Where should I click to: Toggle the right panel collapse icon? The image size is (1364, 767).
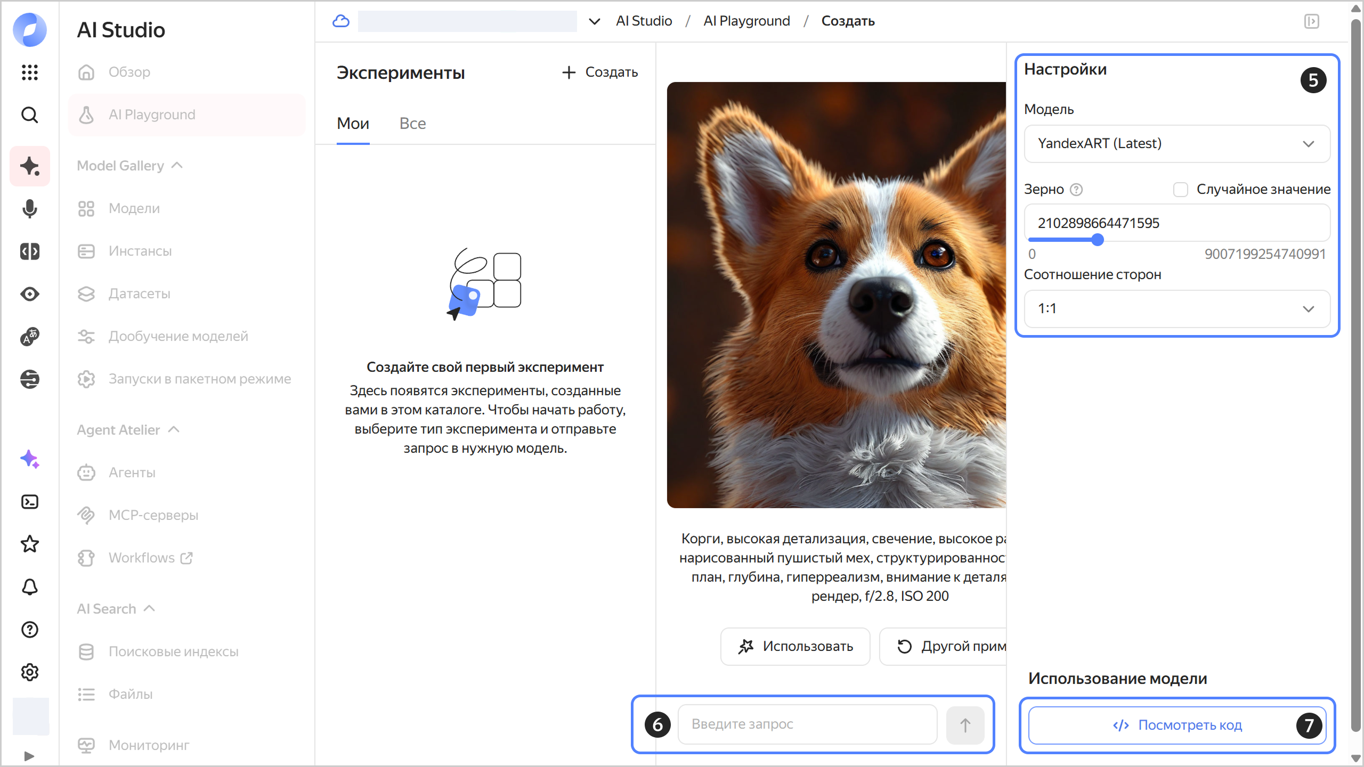(1311, 21)
